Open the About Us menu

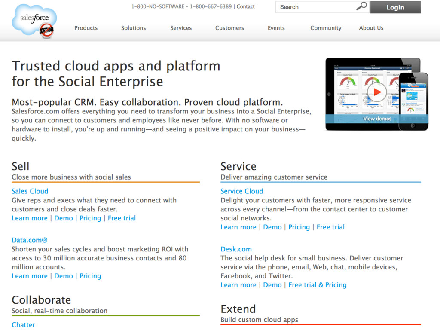pos(371,28)
